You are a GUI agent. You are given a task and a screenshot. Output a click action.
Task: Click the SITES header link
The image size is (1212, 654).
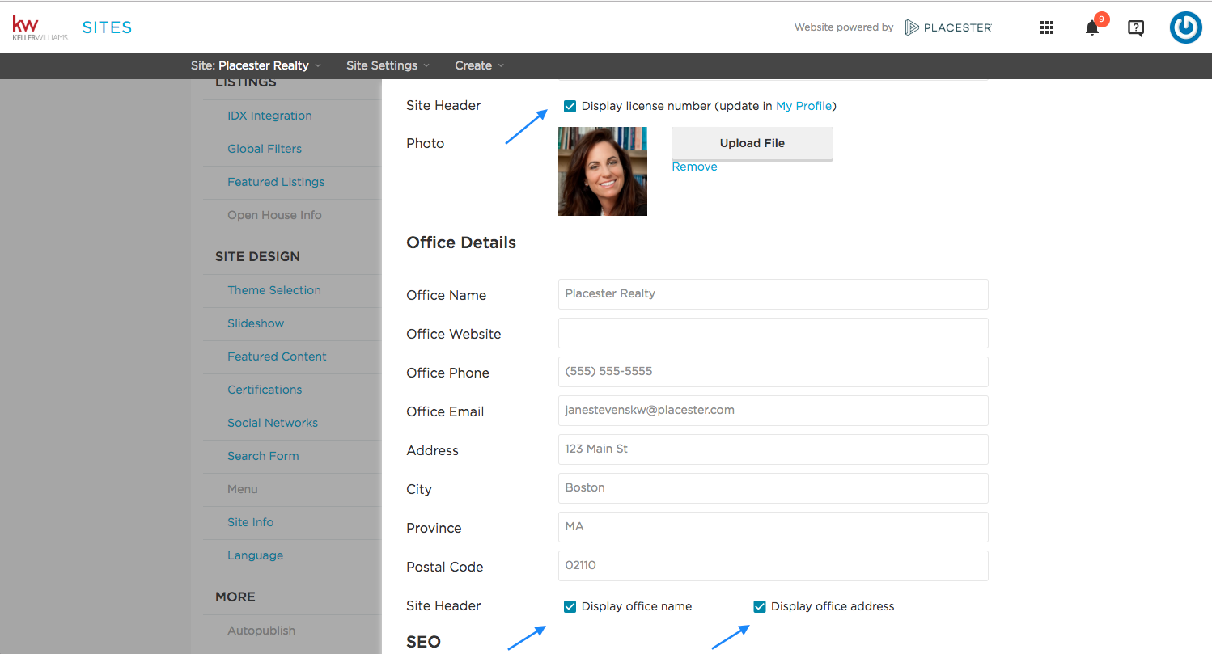tap(107, 27)
